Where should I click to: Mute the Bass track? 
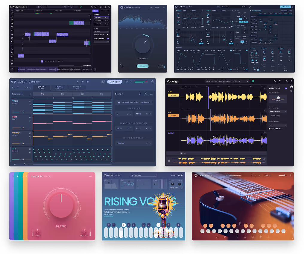tap(30, 121)
